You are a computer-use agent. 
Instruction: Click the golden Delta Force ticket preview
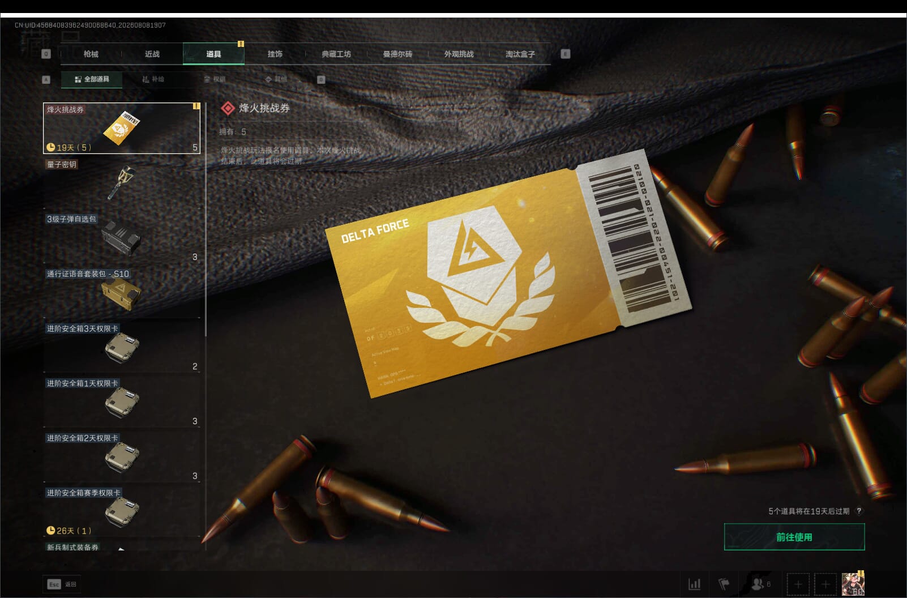(x=508, y=274)
